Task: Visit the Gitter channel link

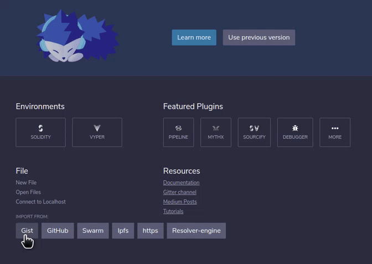Action: point(179,192)
